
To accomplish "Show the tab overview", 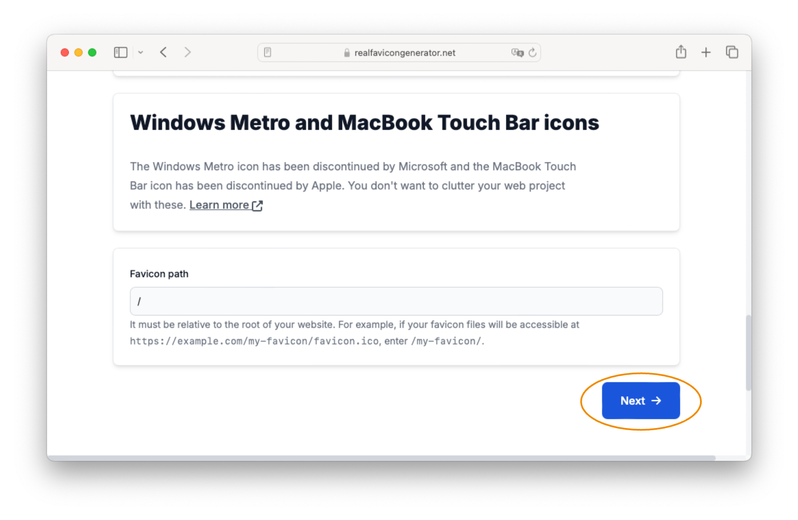I will 732,52.
